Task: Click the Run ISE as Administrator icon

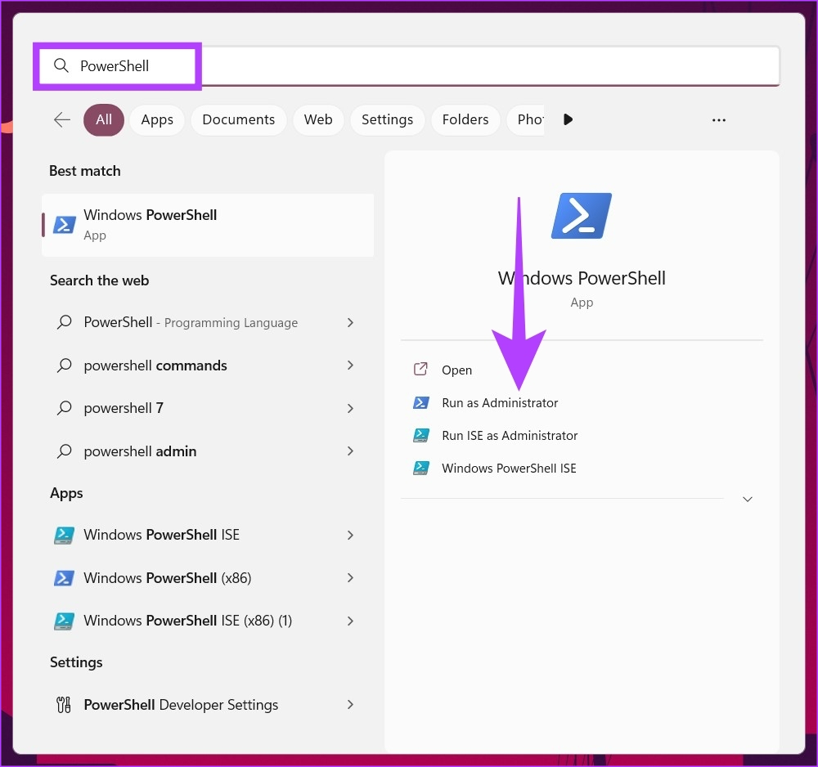Action: (x=421, y=435)
